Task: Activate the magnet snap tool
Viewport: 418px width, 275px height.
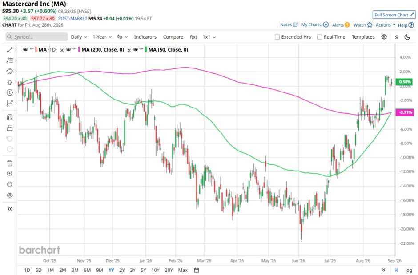Action: click(10, 117)
